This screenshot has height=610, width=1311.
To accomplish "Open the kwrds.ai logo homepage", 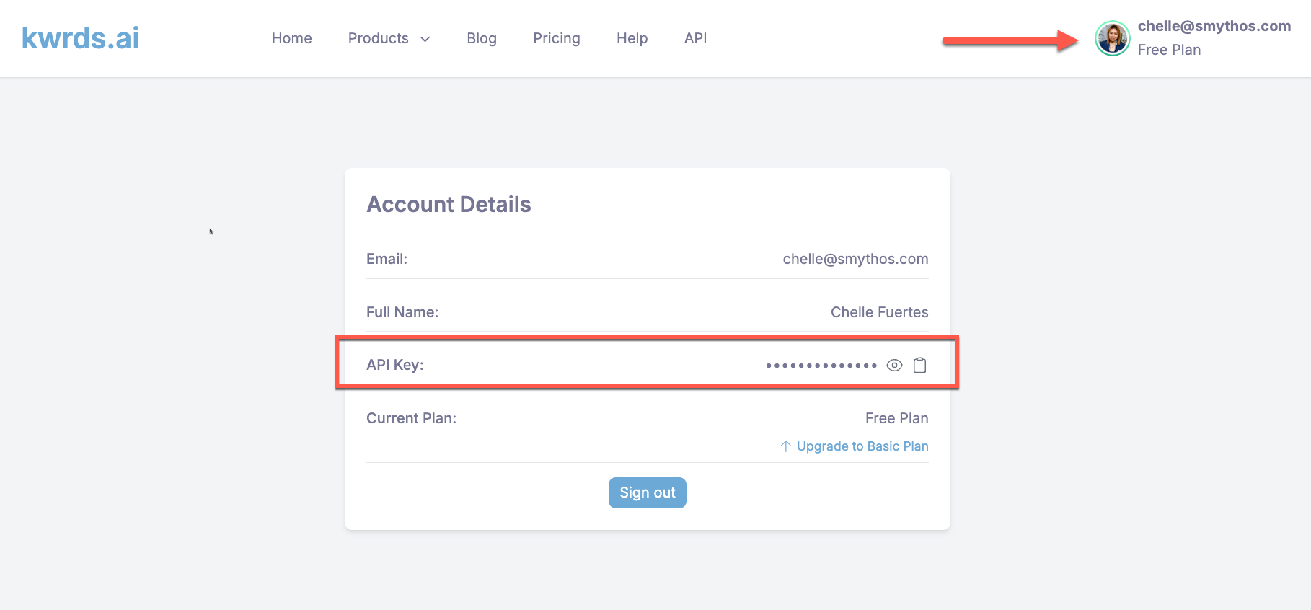I will tap(80, 38).
